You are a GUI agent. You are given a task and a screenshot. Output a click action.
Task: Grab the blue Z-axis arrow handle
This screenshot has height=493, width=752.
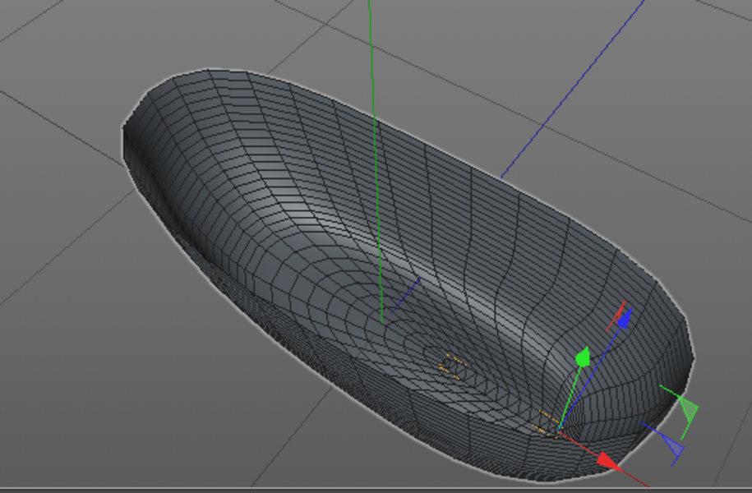pyautogui.click(x=624, y=319)
